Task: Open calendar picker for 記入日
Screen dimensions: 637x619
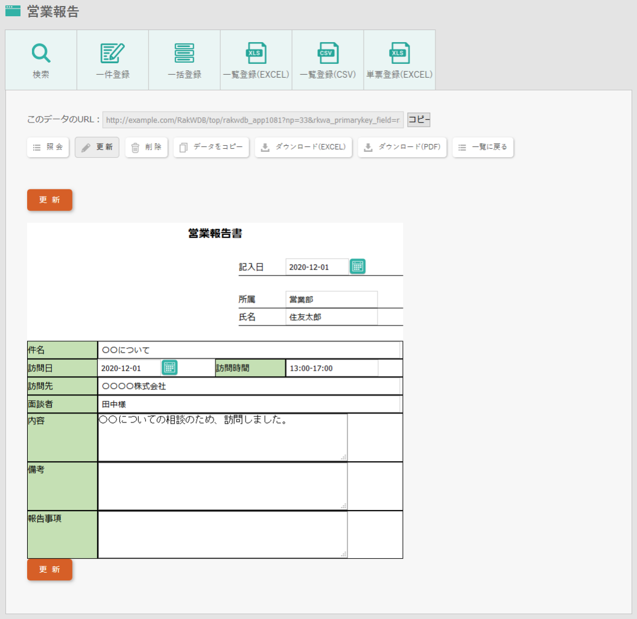Action: coord(358,266)
